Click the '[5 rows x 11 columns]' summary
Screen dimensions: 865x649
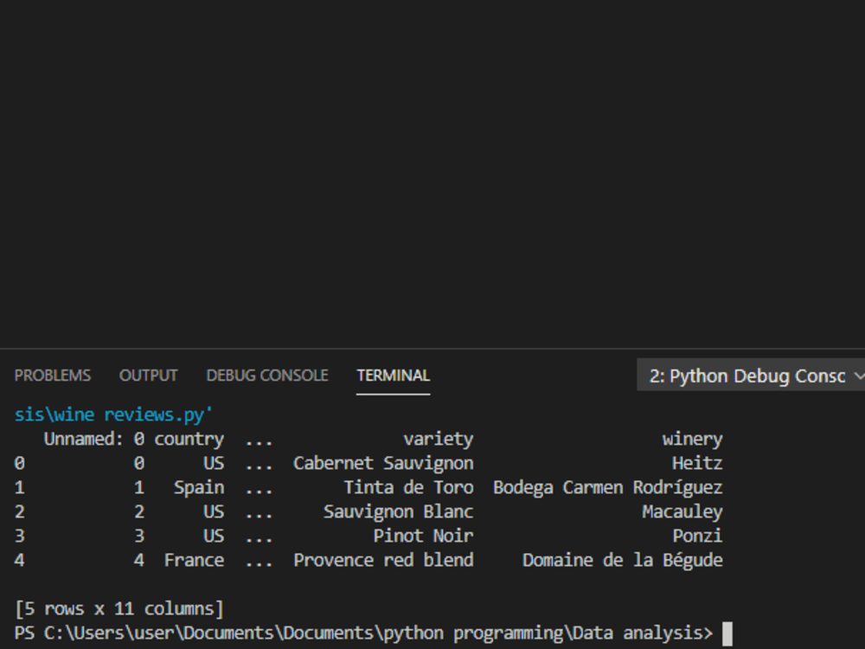point(119,609)
